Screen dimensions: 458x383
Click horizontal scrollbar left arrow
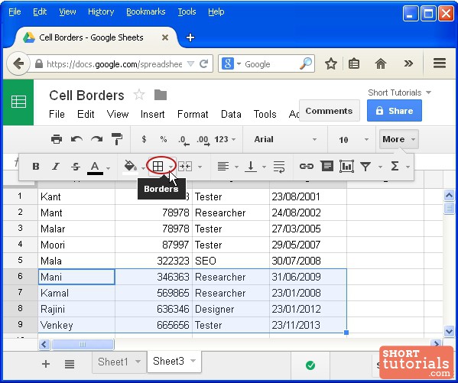click(44, 345)
